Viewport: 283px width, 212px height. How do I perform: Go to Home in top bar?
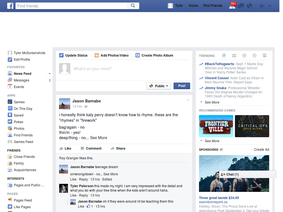pyautogui.click(x=193, y=6)
